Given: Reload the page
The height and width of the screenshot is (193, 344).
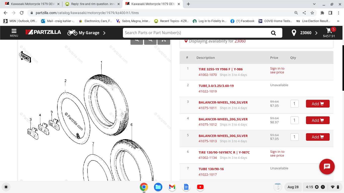Looking at the screenshot, I should [22, 13].
